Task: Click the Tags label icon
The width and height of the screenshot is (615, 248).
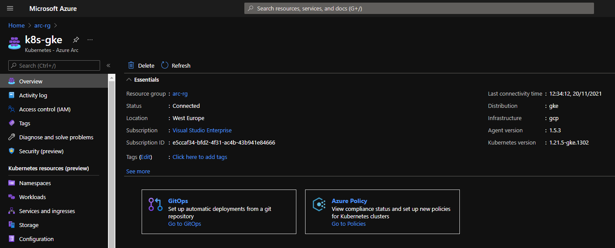Action: 12,123
